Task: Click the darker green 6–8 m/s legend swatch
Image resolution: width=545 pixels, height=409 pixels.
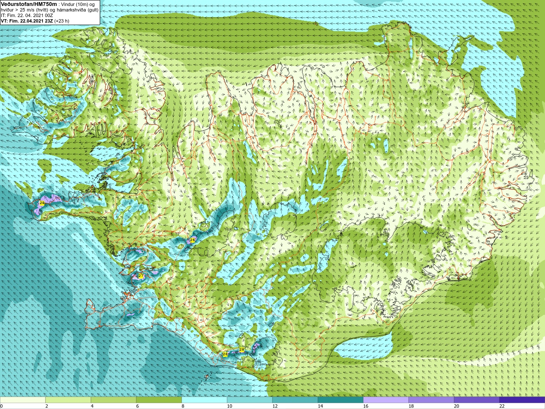Action: click(159, 400)
